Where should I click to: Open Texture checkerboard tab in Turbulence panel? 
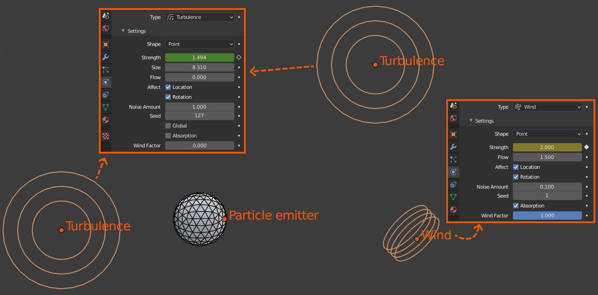click(106, 136)
